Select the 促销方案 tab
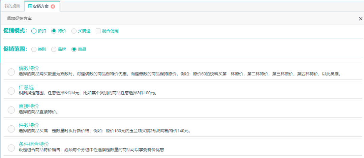 [x=41, y=6]
